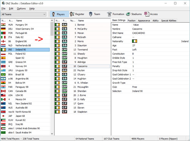
Task: Click the West Germany 54 flag icon
Action: (x=3, y=29)
